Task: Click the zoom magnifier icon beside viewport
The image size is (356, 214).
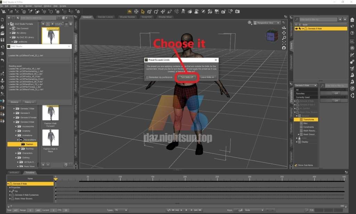Action: tap(284, 38)
